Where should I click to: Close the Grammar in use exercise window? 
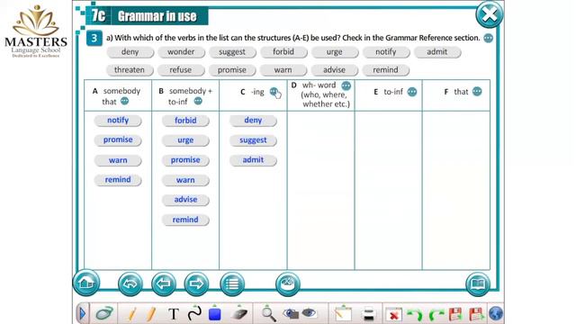(x=490, y=14)
